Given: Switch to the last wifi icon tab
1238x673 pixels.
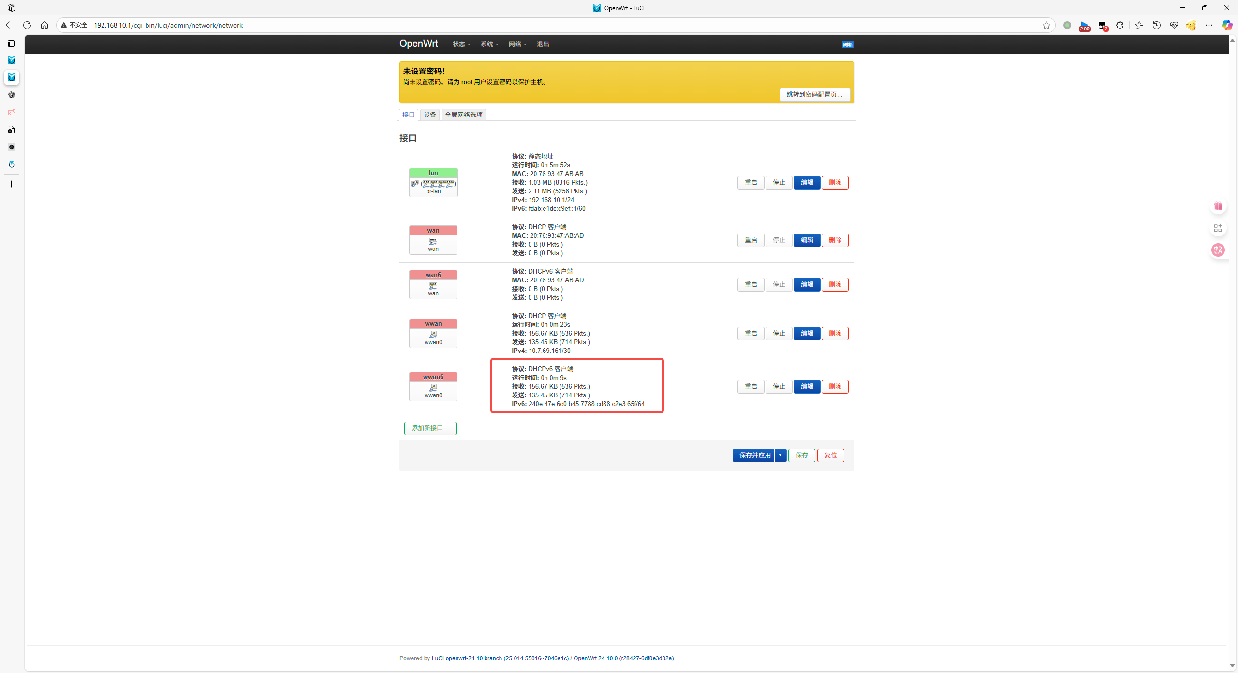Looking at the screenshot, I should click(12, 164).
